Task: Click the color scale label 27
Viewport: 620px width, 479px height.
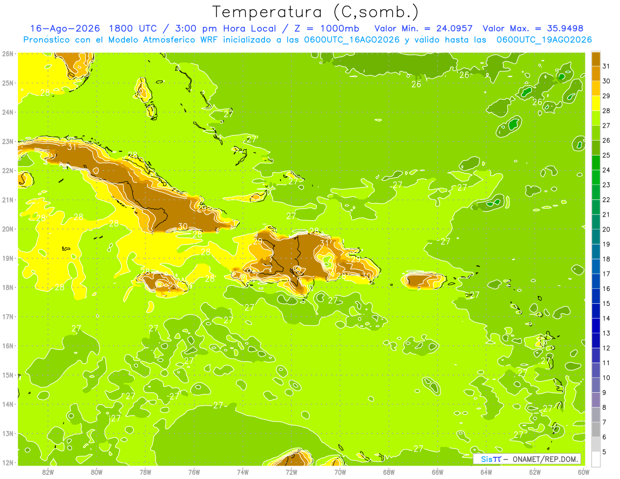Action: [607, 126]
